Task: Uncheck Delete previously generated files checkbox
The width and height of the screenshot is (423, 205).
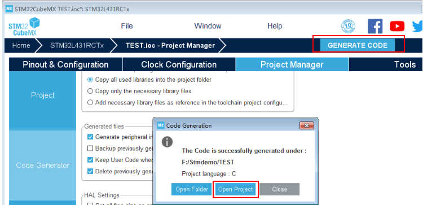Action: click(90, 171)
